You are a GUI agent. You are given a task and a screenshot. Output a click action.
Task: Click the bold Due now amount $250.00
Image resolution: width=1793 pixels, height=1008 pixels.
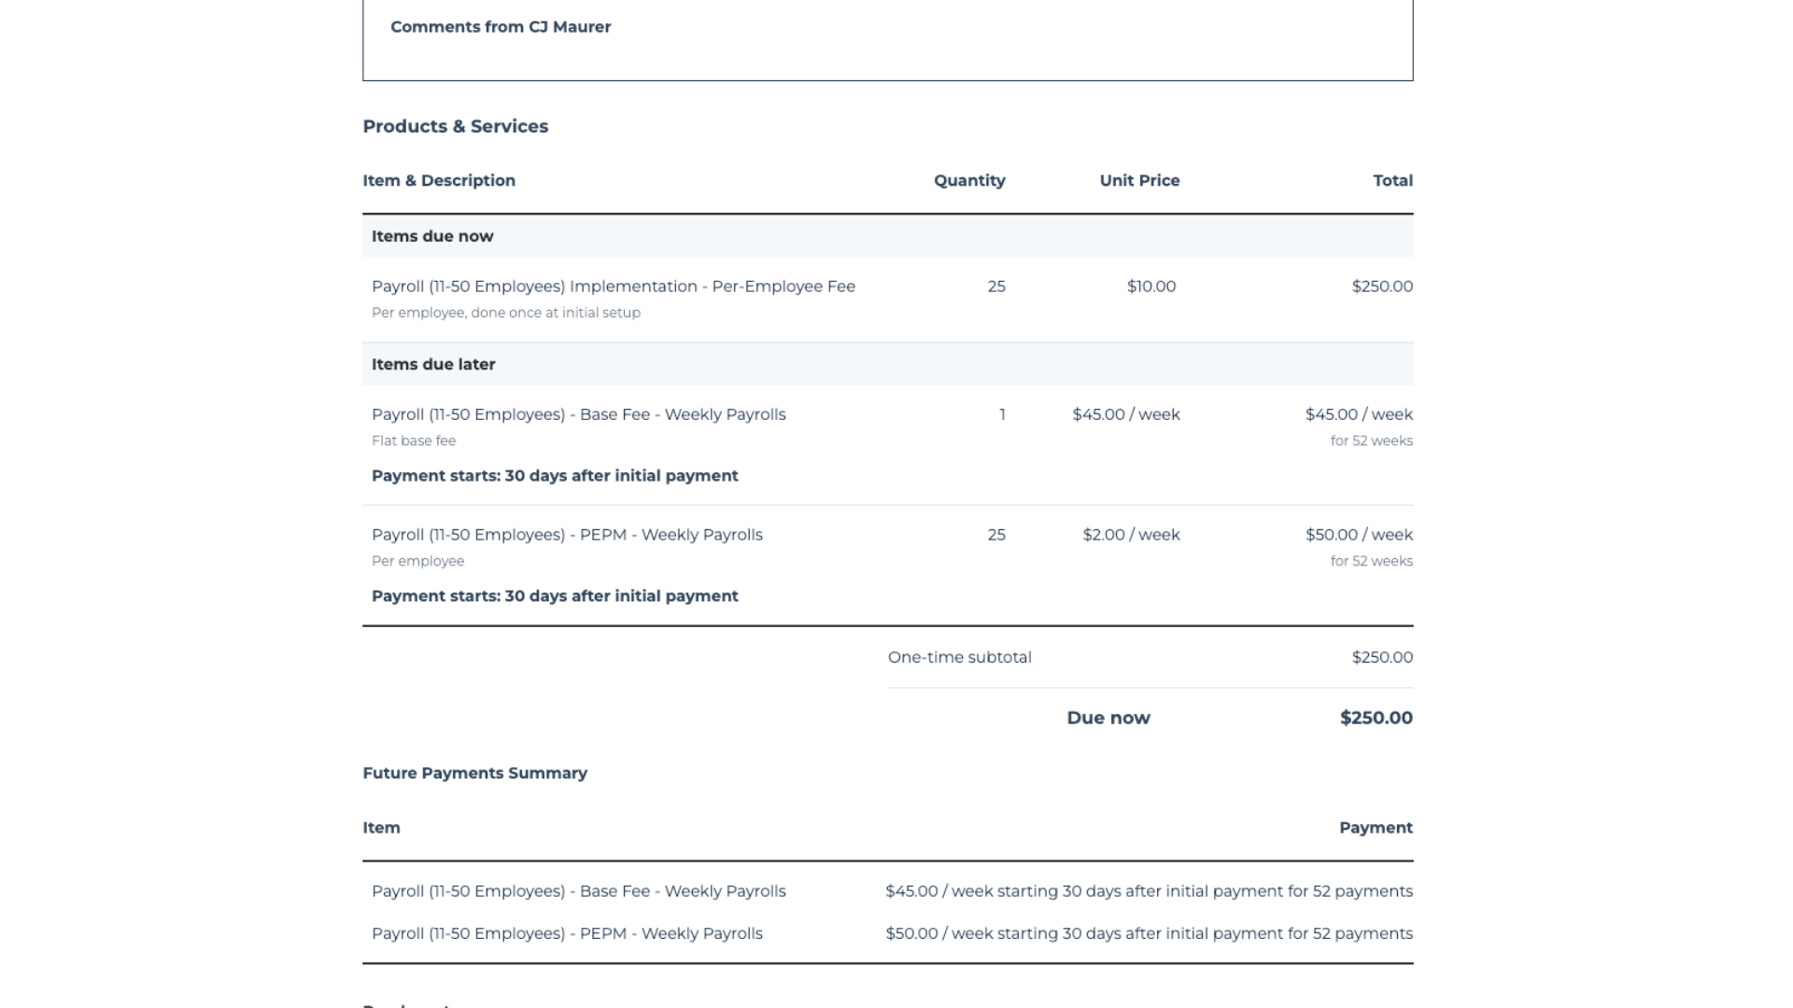tap(1376, 718)
